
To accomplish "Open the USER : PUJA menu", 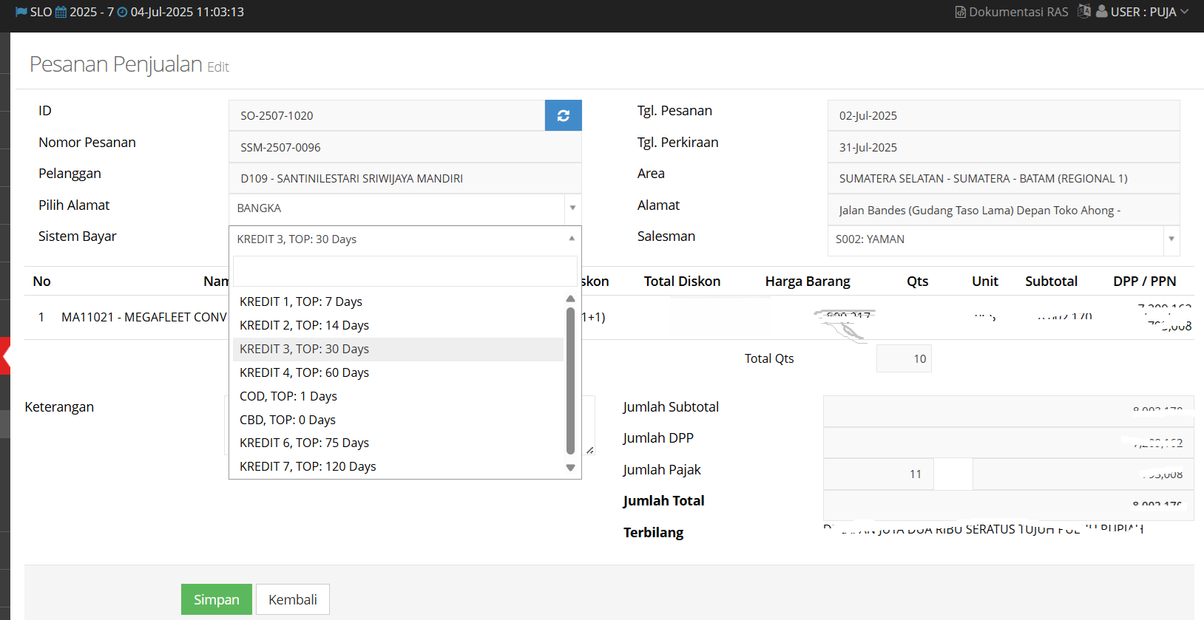I will [1143, 12].
